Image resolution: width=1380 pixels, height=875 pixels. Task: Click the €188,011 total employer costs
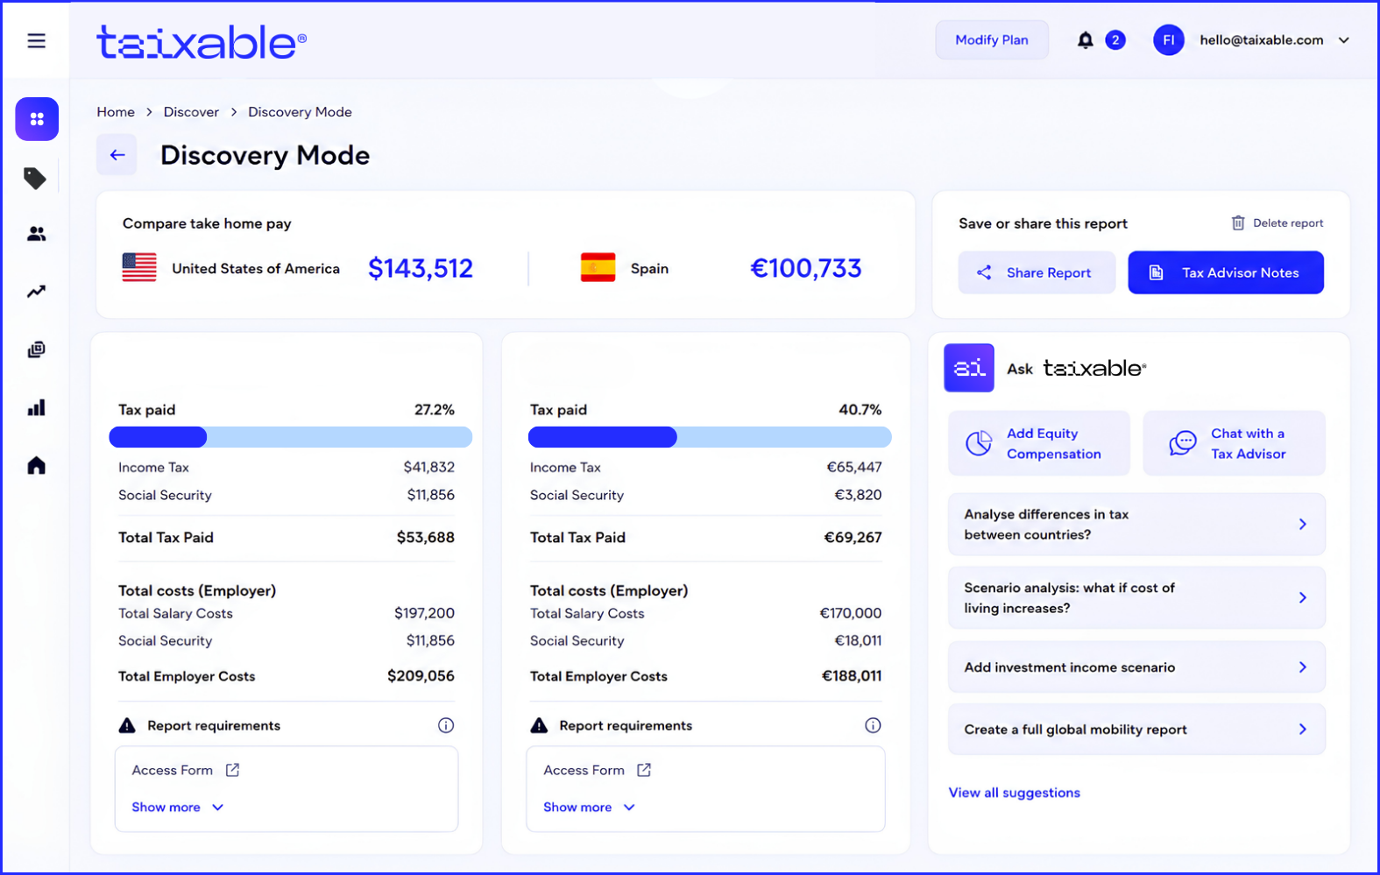[852, 676]
